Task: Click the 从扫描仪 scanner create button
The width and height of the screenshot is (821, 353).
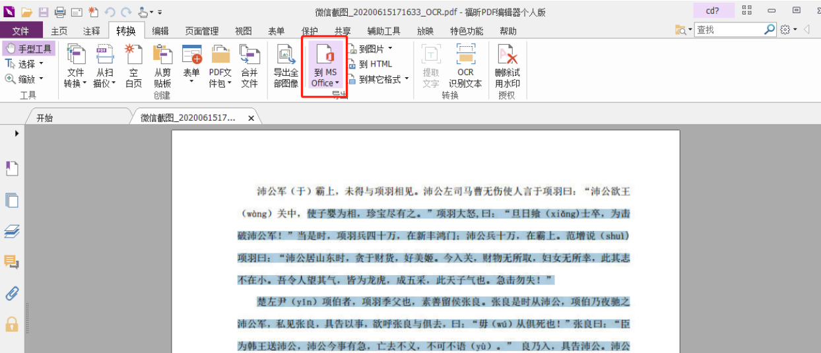Action: pos(104,66)
